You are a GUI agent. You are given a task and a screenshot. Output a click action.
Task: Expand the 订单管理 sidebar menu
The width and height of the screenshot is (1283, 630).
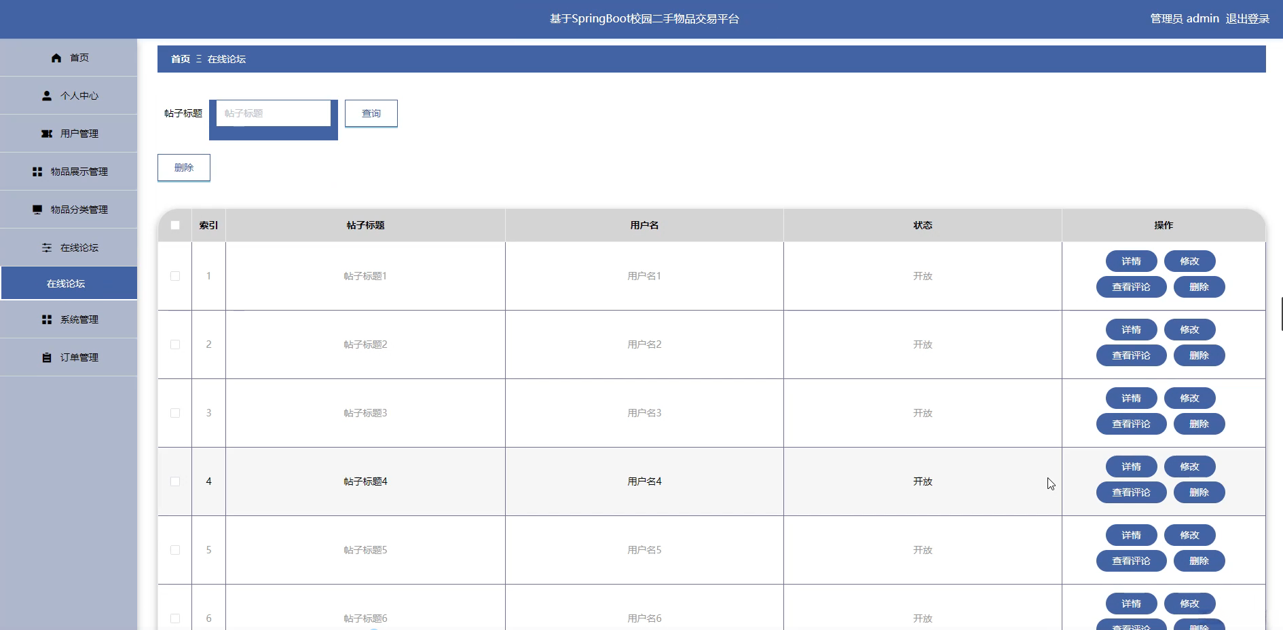pyautogui.click(x=69, y=357)
